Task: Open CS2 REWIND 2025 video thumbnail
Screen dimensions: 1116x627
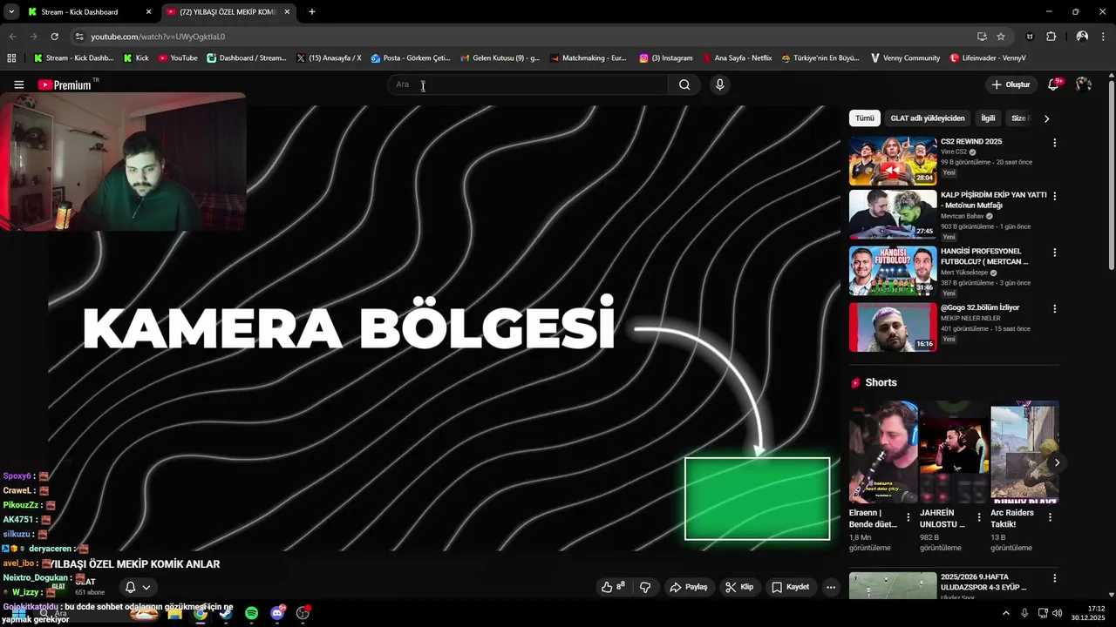Action: (x=893, y=160)
